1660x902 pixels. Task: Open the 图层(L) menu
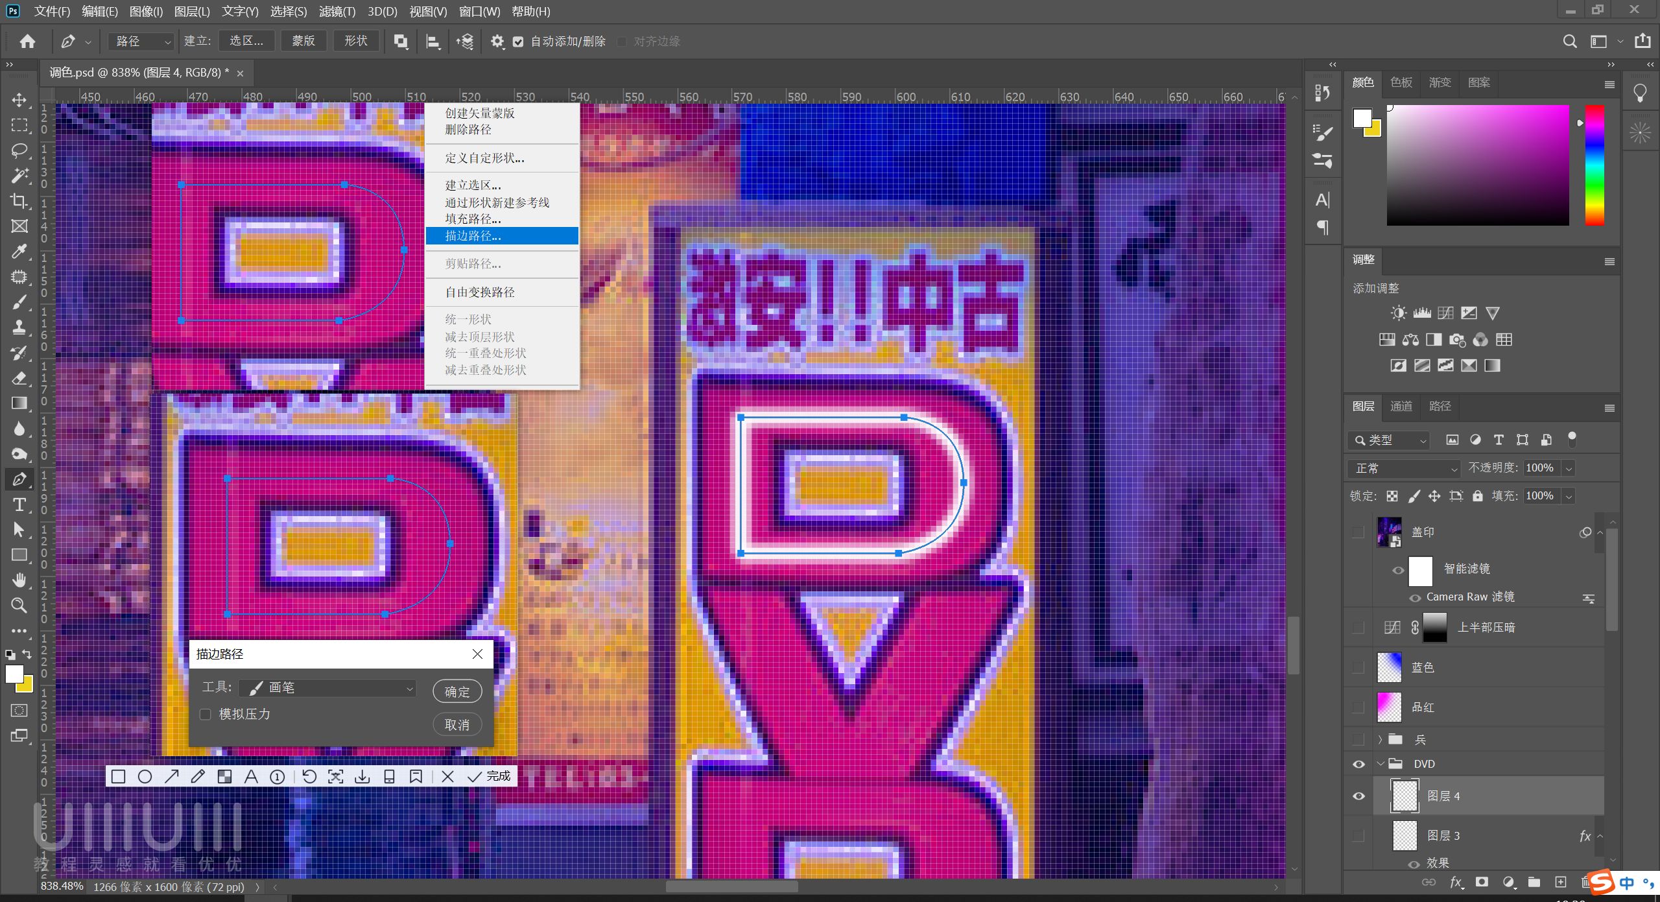[x=192, y=12]
